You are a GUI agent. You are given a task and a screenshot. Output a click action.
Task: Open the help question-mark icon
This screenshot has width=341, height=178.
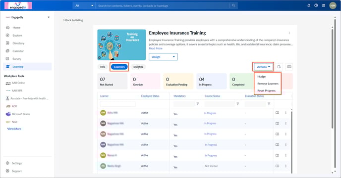(x=316, y=5)
